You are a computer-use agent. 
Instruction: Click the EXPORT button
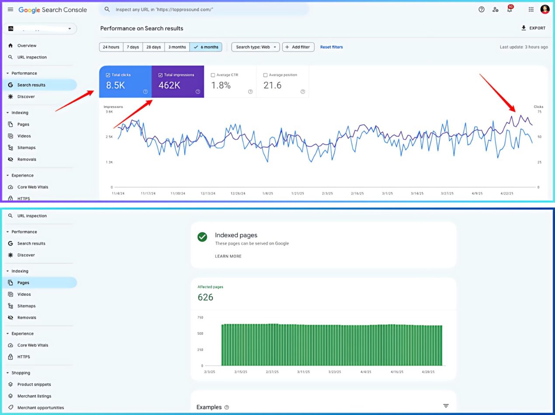point(533,28)
